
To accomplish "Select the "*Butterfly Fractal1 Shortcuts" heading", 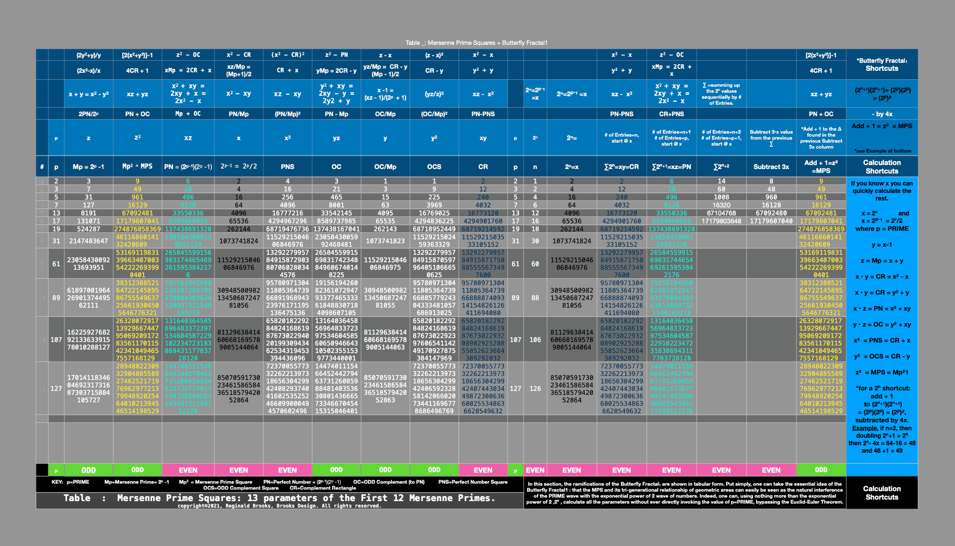I will [x=881, y=65].
